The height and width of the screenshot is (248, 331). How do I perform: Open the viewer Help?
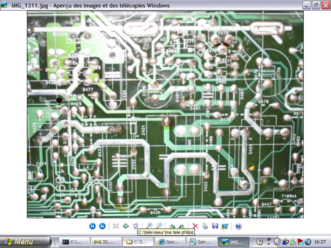[238, 226]
